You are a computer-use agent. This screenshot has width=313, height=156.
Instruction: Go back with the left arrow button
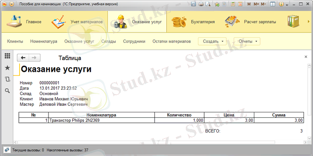23,58
